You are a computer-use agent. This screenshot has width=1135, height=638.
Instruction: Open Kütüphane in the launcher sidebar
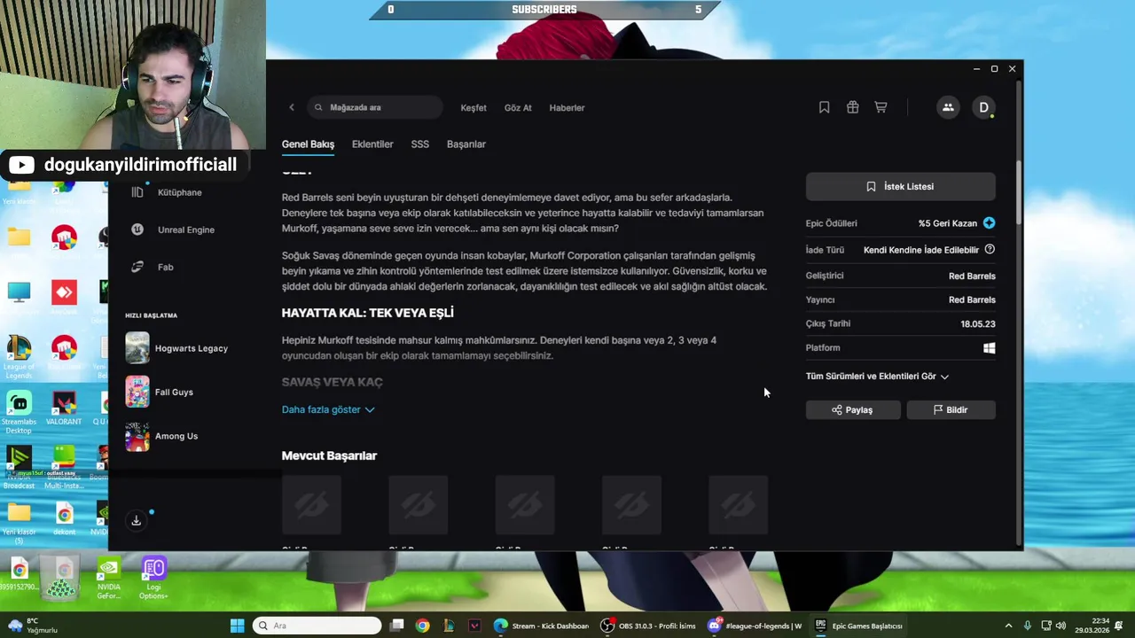click(x=179, y=192)
